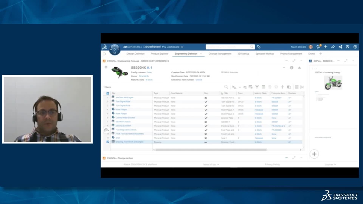
Task: Open the help question mark icon
Action: pos(355,47)
